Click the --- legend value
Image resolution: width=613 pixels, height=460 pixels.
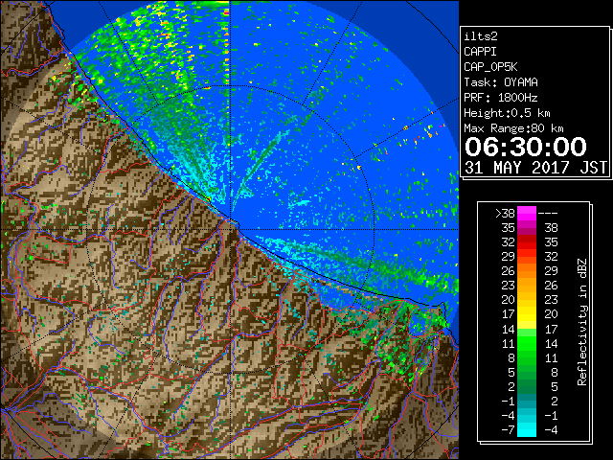[x=548, y=214]
